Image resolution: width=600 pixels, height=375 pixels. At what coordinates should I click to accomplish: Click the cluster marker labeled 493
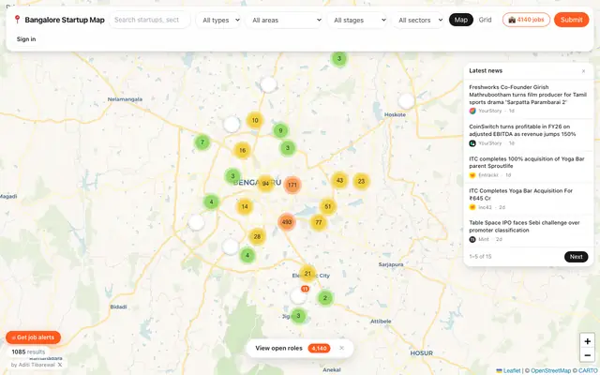(287, 222)
